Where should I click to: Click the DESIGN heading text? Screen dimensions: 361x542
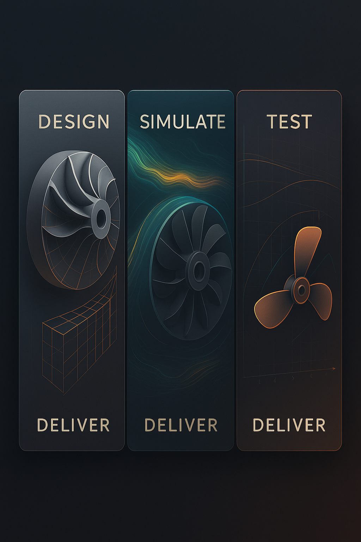click(x=74, y=122)
